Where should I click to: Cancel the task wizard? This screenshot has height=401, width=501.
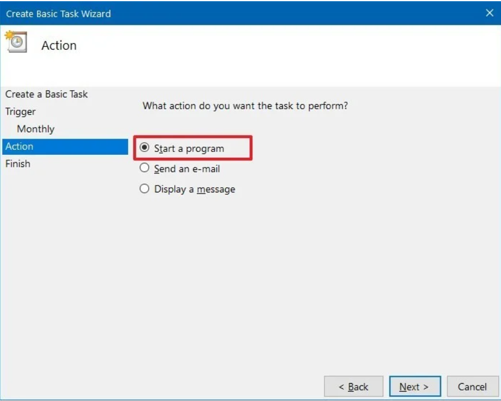pos(472,387)
